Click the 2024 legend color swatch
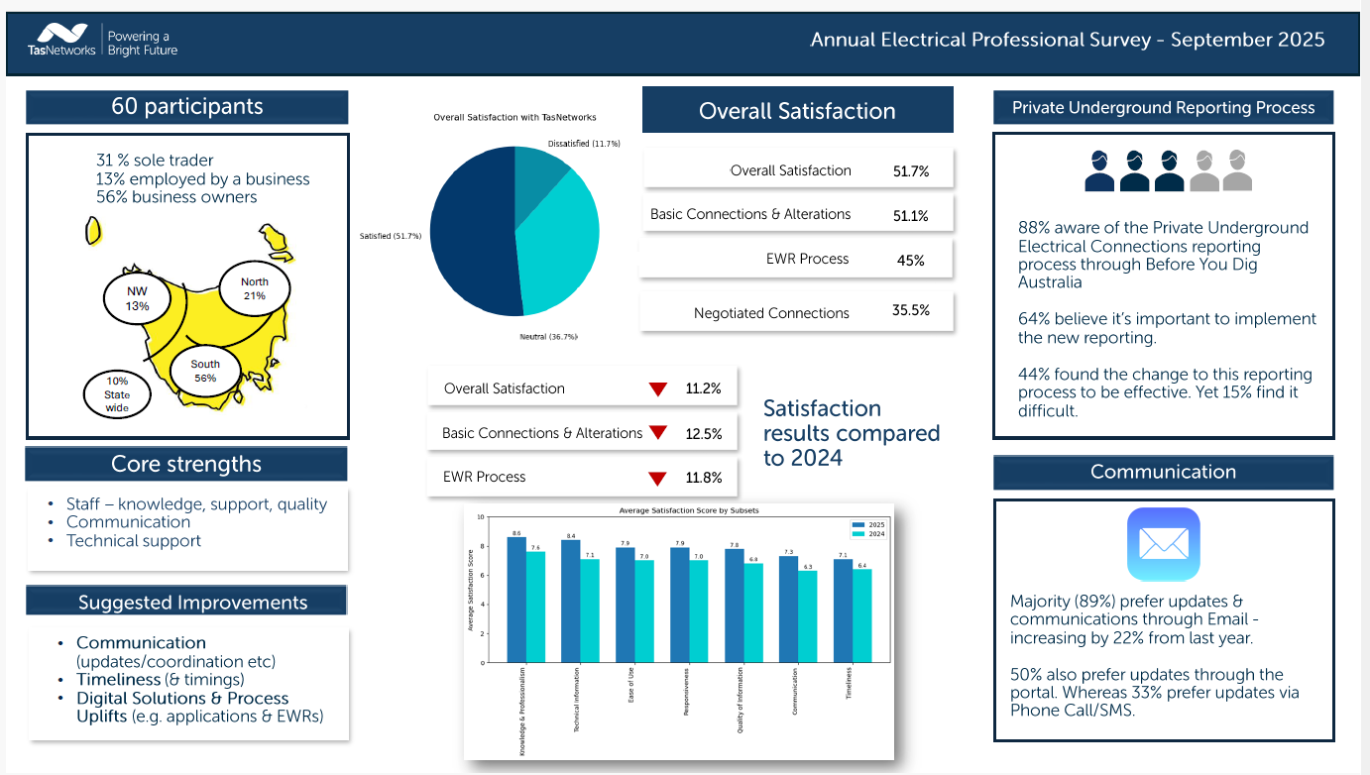This screenshot has height=775, width=1370. click(858, 534)
